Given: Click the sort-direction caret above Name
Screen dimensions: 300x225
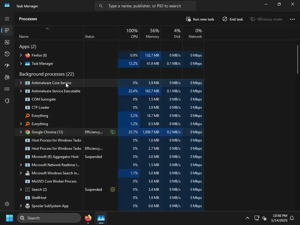Looking at the screenshot, I should pos(47,28).
